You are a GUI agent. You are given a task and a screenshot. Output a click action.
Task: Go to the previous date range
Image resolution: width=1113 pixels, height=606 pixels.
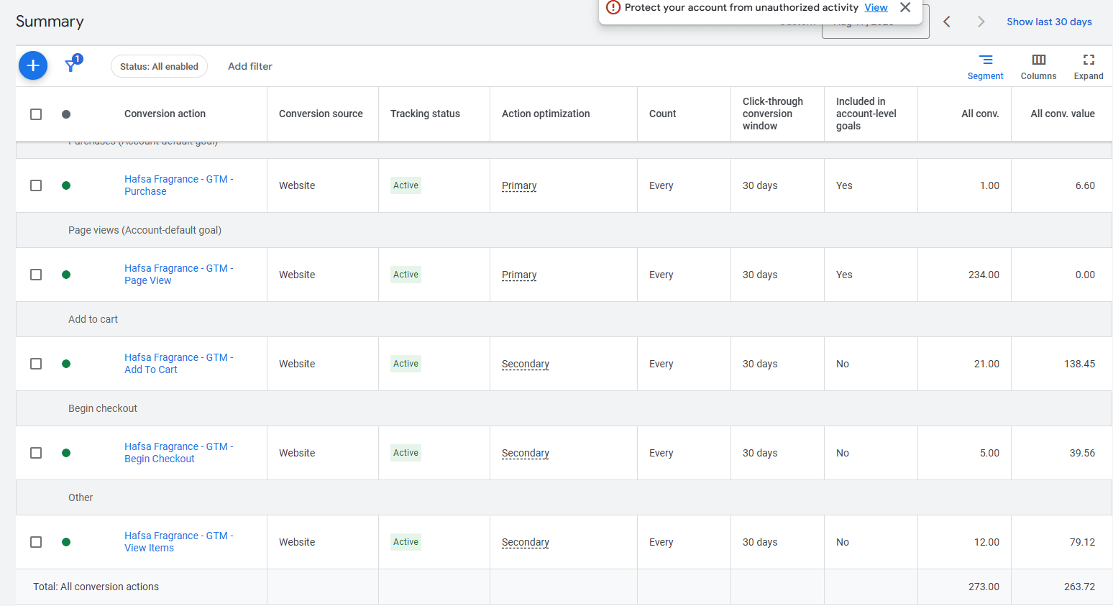(x=947, y=22)
